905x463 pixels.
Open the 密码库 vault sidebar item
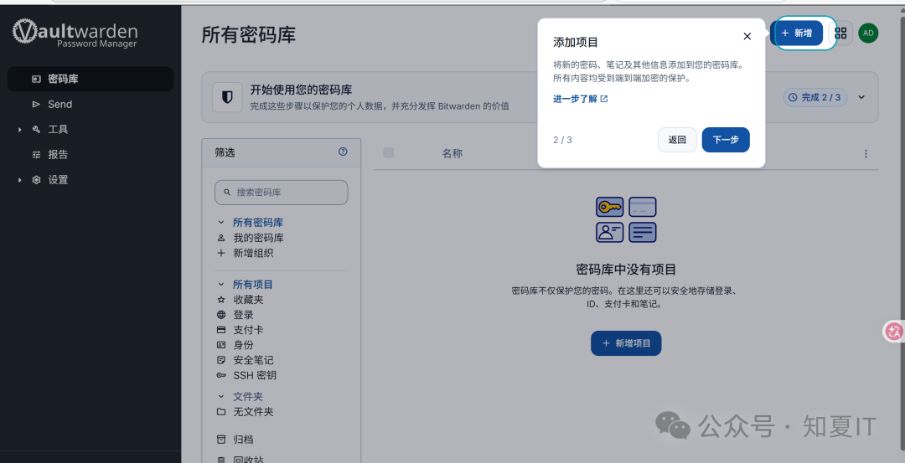tap(90, 79)
